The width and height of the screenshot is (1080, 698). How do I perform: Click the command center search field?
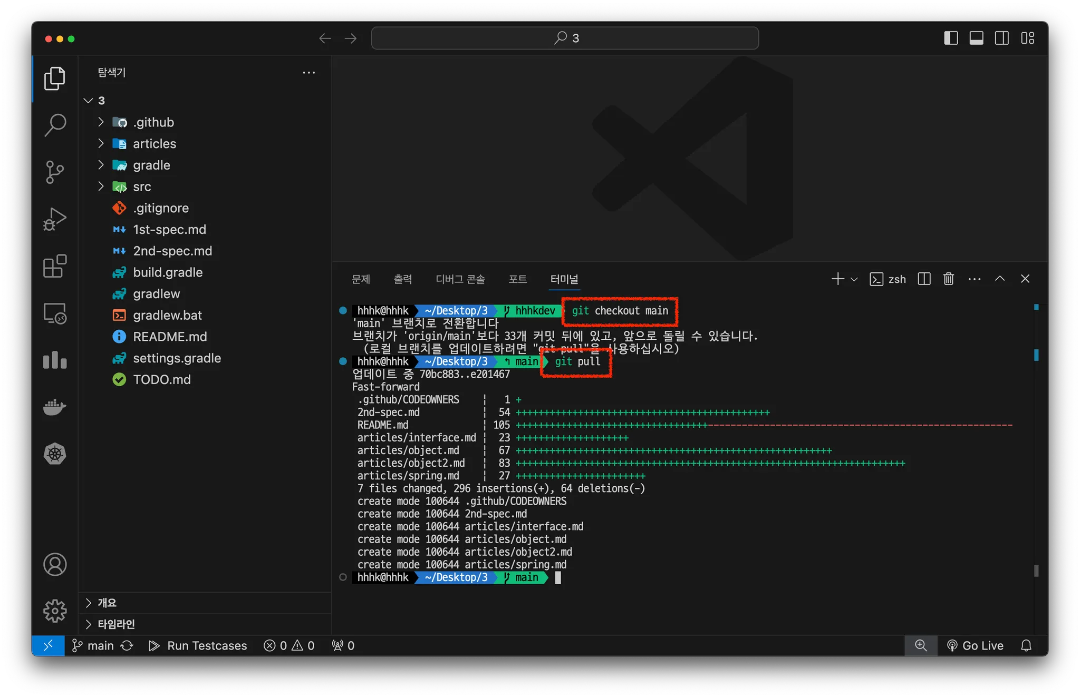tap(565, 38)
